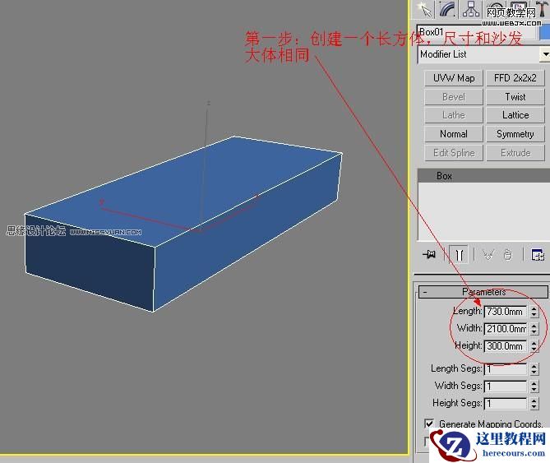The width and height of the screenshot is (550, 463).
Task: Click the Lathe modifier button
Action: pos(454,115)
